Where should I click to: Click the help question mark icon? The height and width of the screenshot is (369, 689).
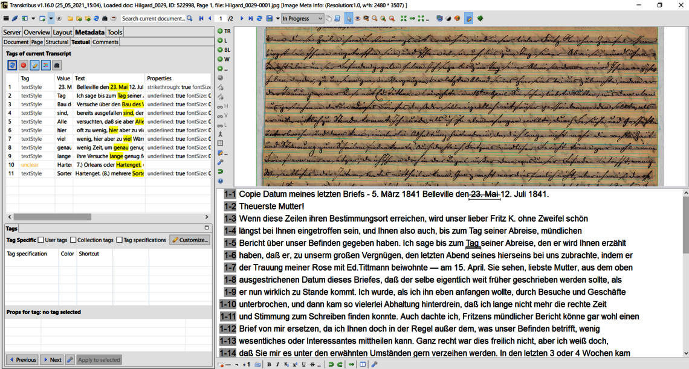(221, 181)
